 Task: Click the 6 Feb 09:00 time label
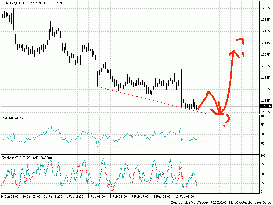[118, 197]
